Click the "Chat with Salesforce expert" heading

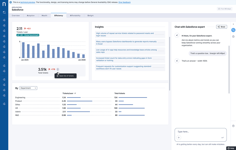tap(190, 27)
